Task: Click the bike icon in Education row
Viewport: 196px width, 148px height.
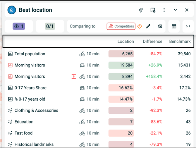Action: coord(82,122)
